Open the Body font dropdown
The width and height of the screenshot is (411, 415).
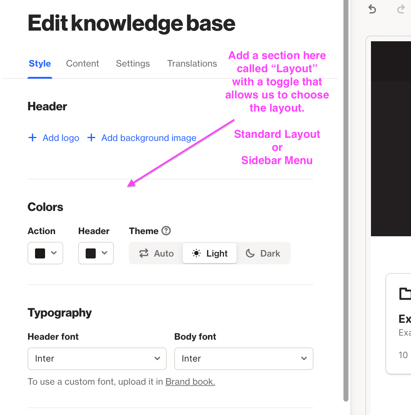click(x=244, y=358)
